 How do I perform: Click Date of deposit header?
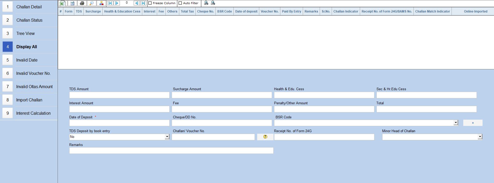246,11
